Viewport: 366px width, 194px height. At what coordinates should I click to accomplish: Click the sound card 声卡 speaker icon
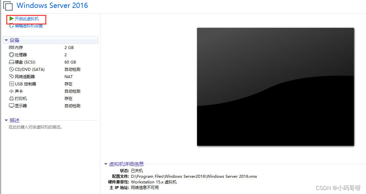tap(12, 91)
